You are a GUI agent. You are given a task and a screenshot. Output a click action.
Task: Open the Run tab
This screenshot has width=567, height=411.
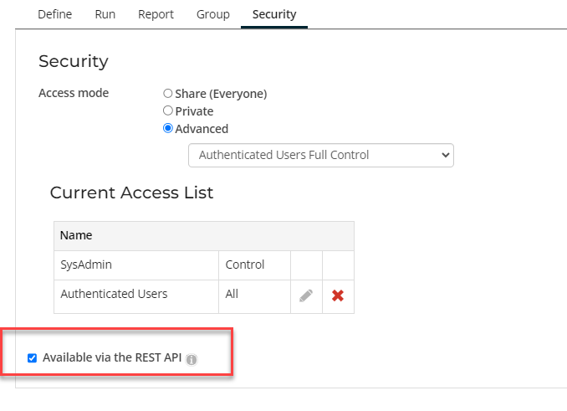pyautogui.click(x=105, y=14)
